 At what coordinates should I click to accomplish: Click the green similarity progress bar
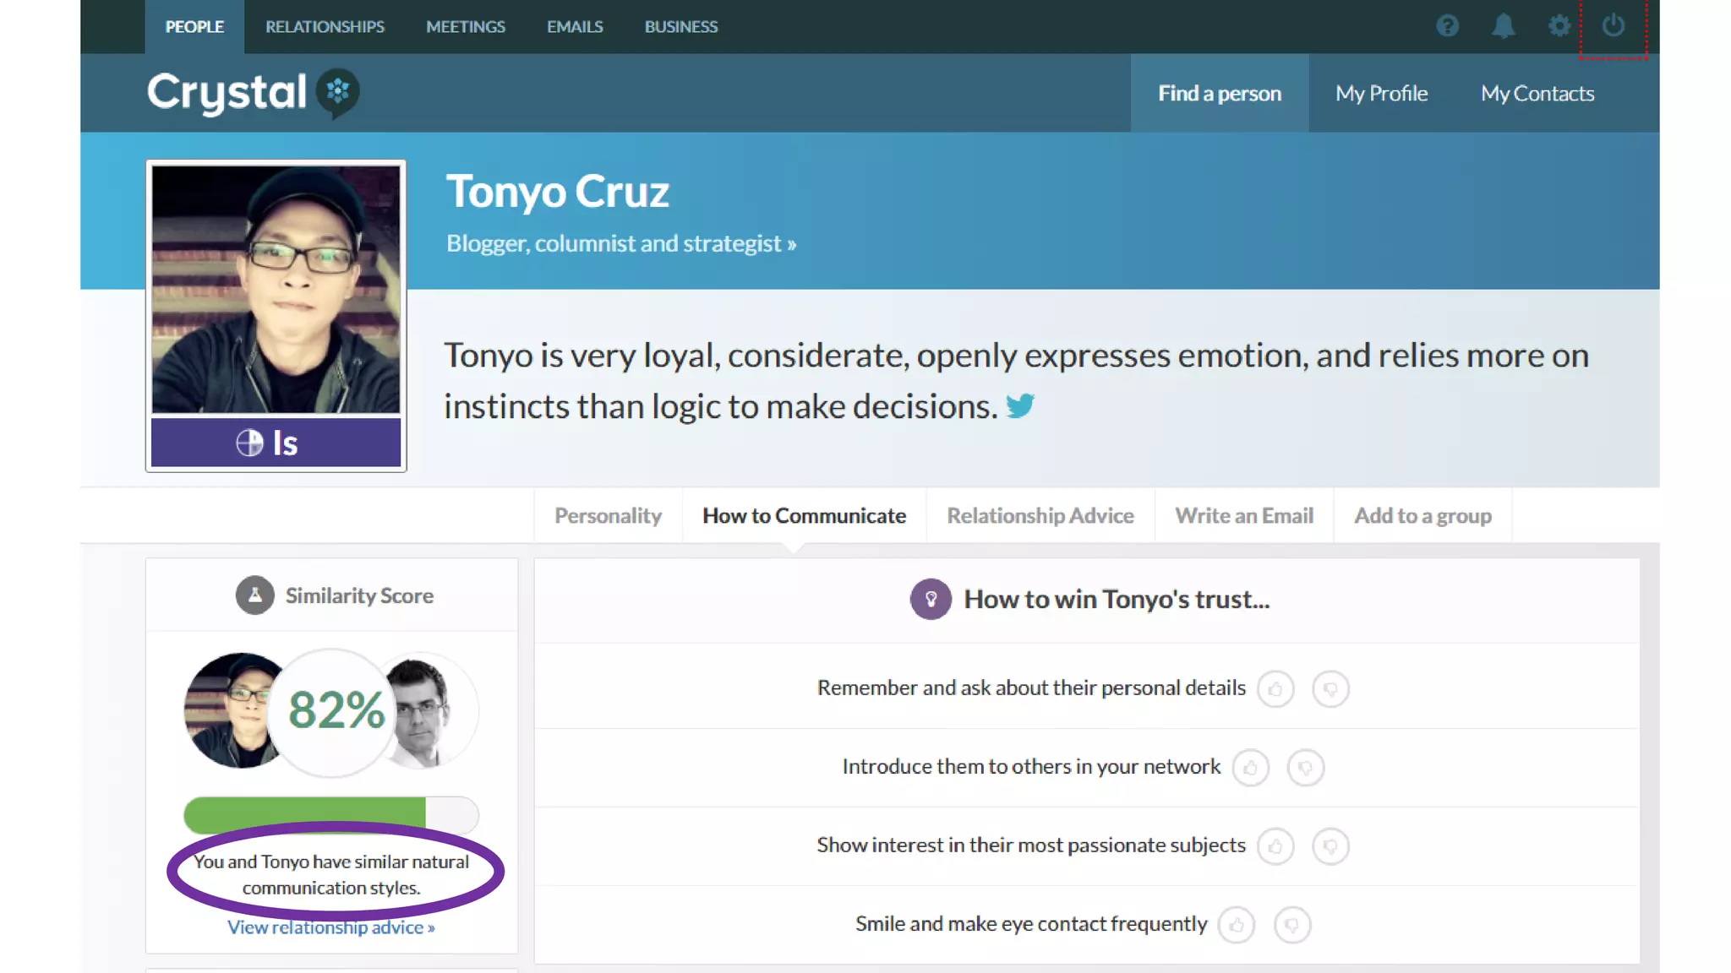(331, 814)
